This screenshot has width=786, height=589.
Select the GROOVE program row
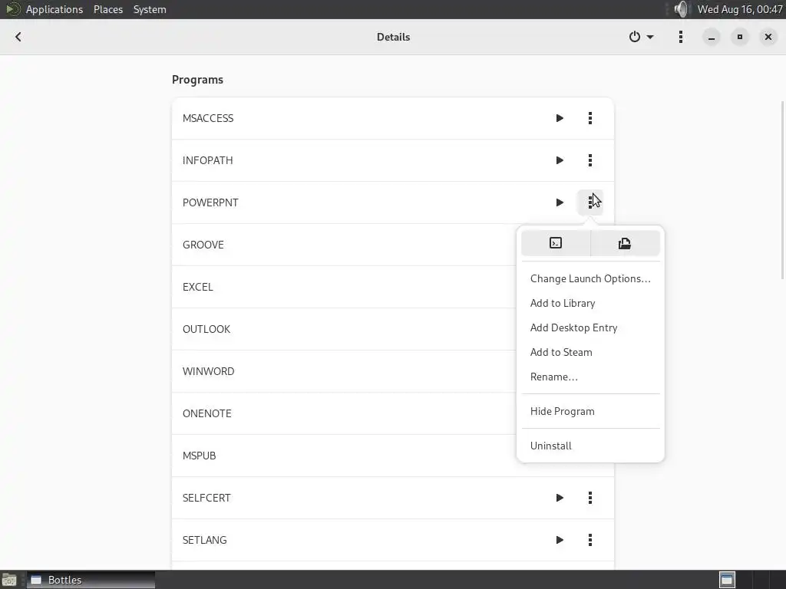[393, 245]
